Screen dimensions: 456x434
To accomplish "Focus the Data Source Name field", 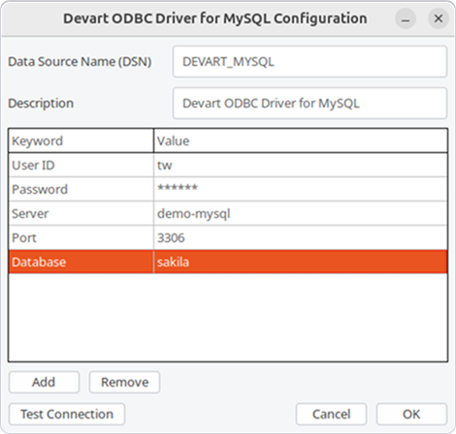I will pyautogui.click(x=309, y=61).
